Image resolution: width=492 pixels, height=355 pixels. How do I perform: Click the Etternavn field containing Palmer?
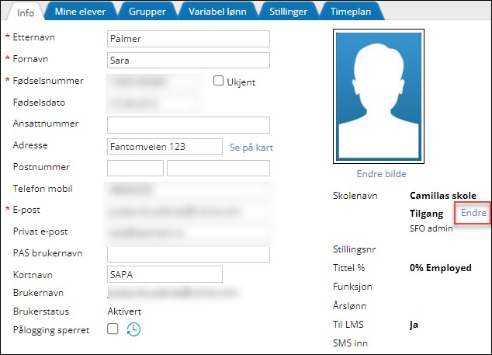click(x=188, y=39)
